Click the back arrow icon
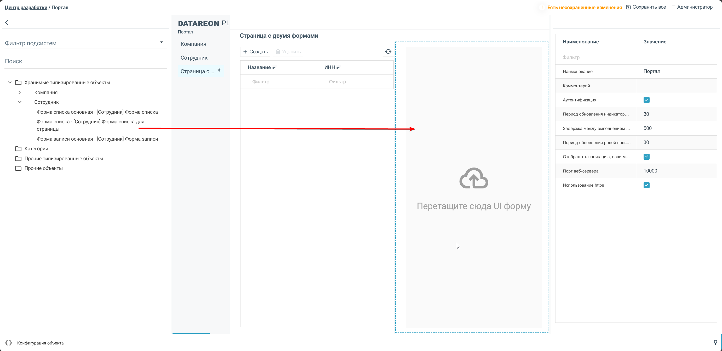This screenshot has width=722, height=351. [7, 22]
